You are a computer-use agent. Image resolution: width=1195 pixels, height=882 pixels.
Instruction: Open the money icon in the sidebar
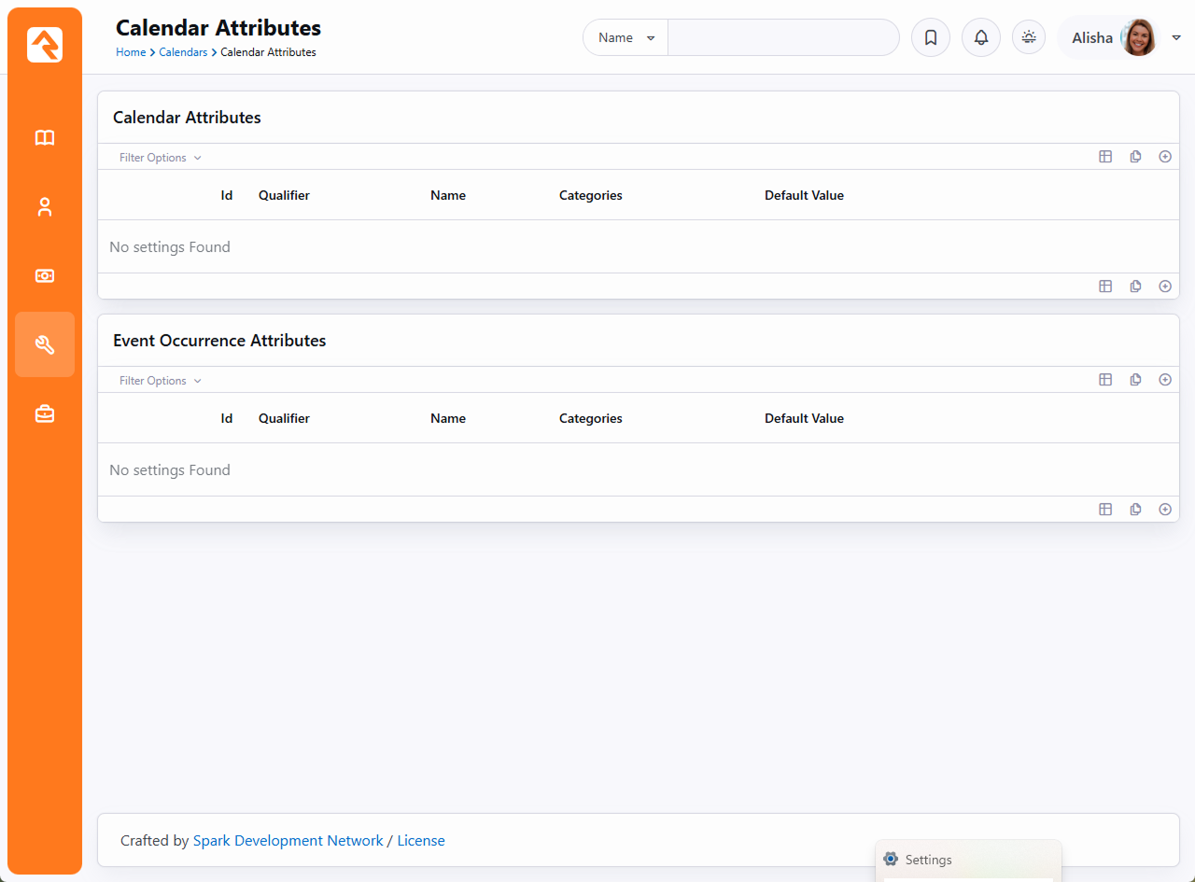tap(45, 276)
